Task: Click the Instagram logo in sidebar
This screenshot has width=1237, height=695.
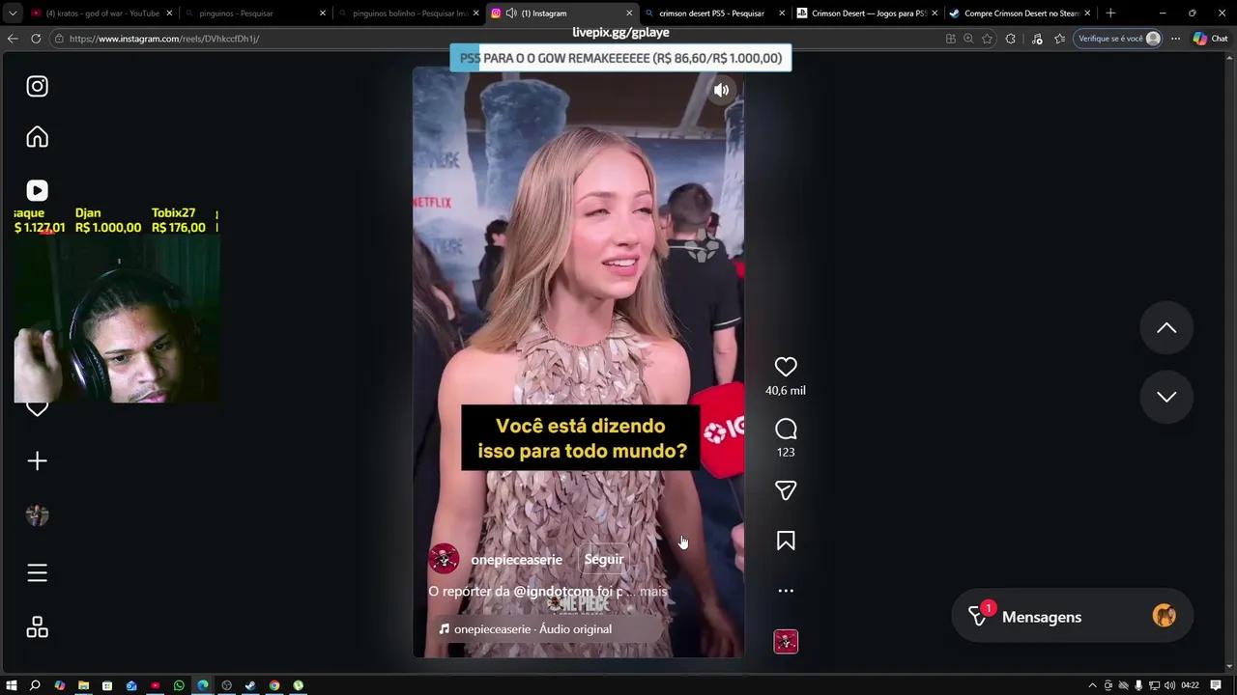Action: coord(37,87)
